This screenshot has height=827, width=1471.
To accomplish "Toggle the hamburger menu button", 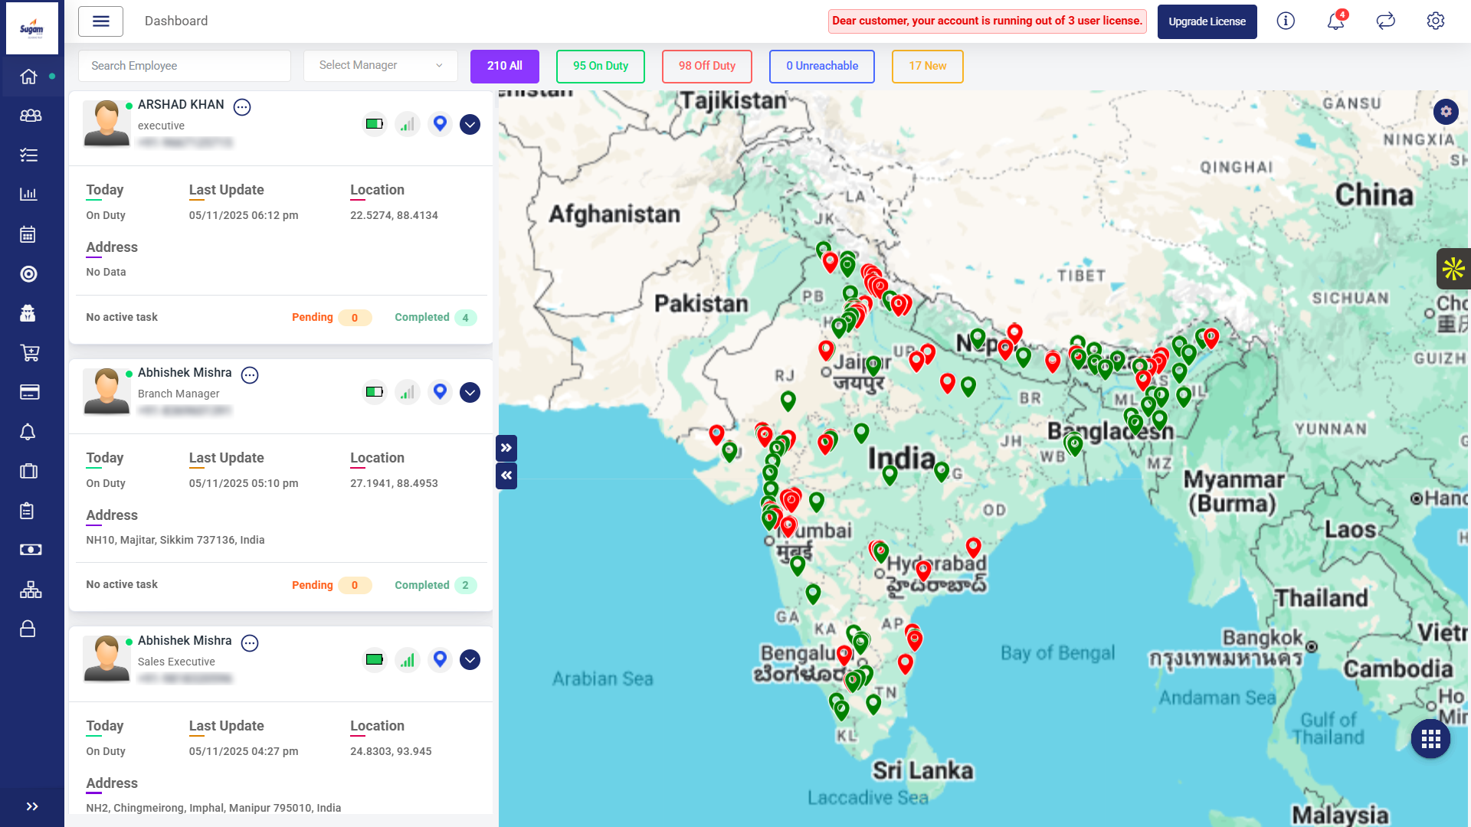I will (100, 21).
